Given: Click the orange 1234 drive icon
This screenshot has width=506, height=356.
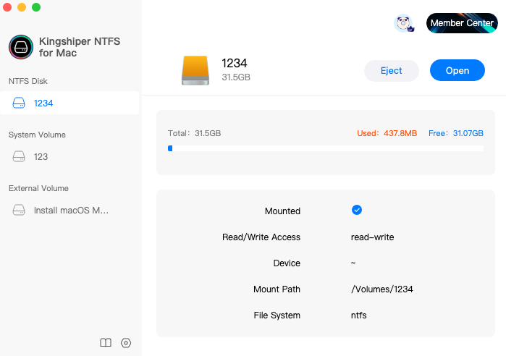Looking at the screenshot, I should pyautogui.click(x=195, y=71).
